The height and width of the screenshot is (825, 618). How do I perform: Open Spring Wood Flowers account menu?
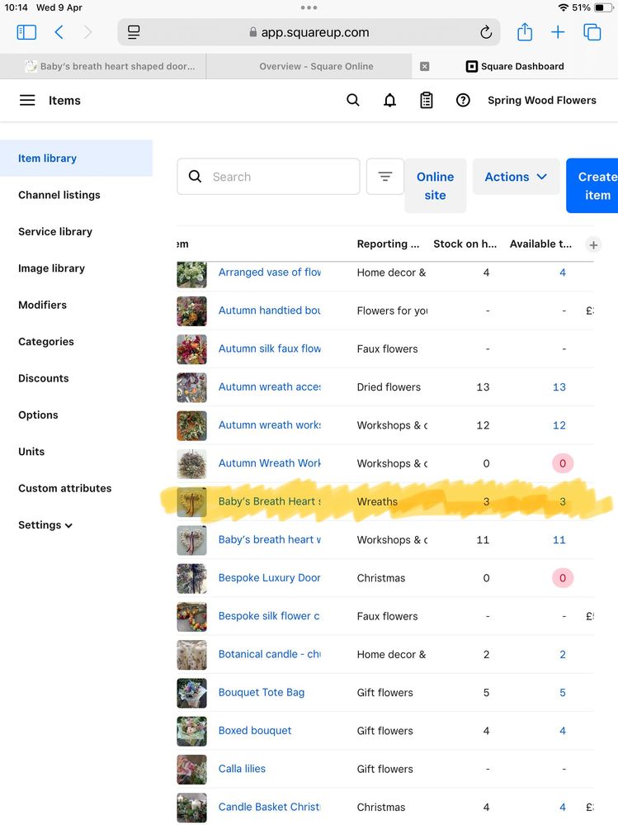(x=541, y=100)
